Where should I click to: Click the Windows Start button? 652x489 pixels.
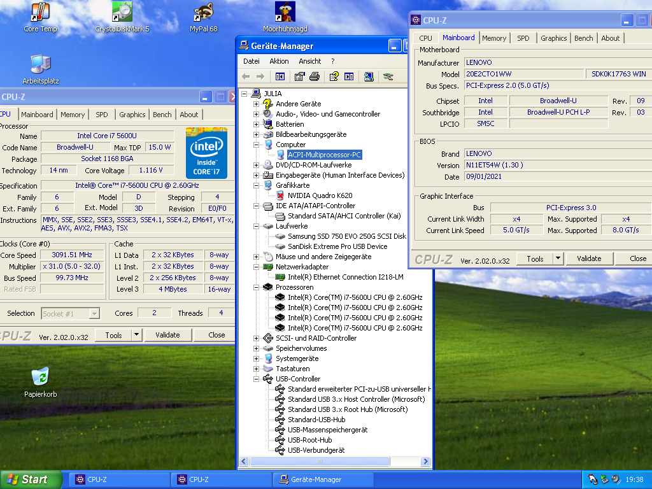tap(31, 479)
